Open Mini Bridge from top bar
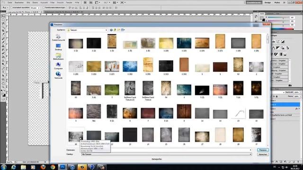Image resolution: width=303 pixels, height=170 pixels. [91, 2]
